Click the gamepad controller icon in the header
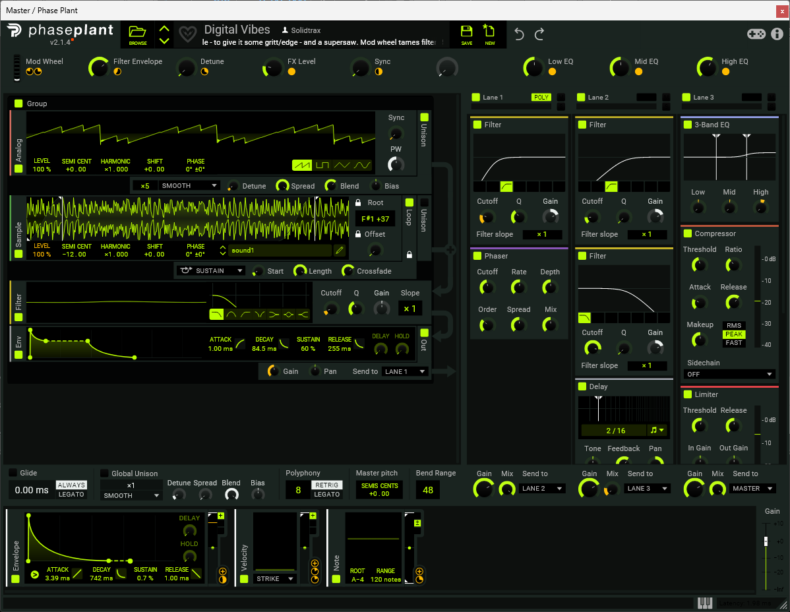 [x=756, y=34]
